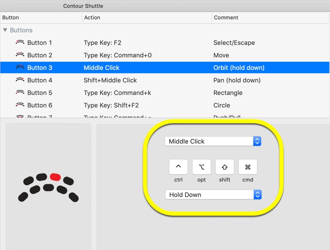Select the Button 6 row label

tap(40, 105)
